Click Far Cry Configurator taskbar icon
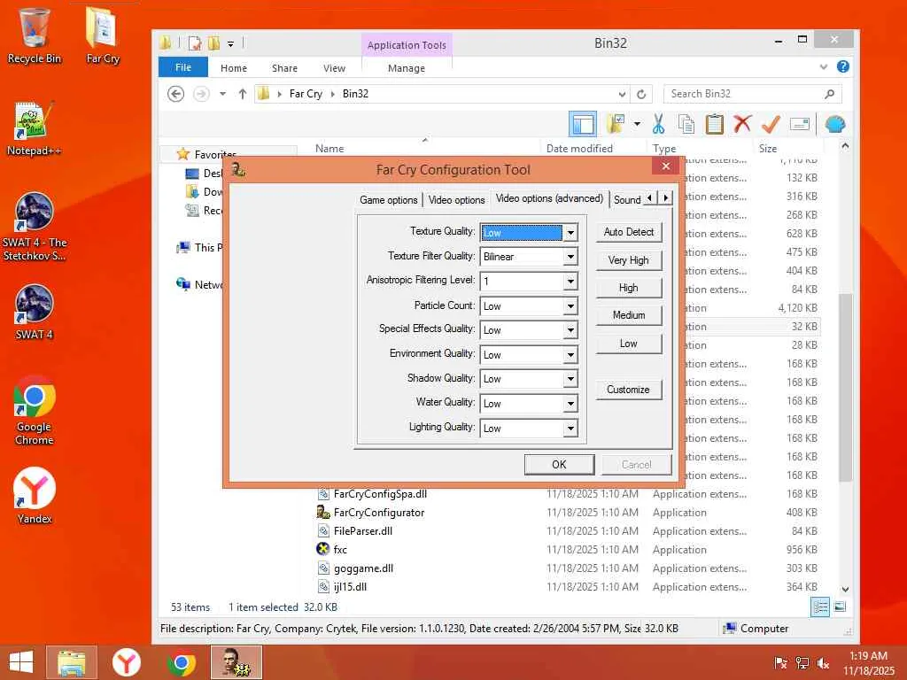The width and height of the screenshot is (907, 680). [236, 662]
